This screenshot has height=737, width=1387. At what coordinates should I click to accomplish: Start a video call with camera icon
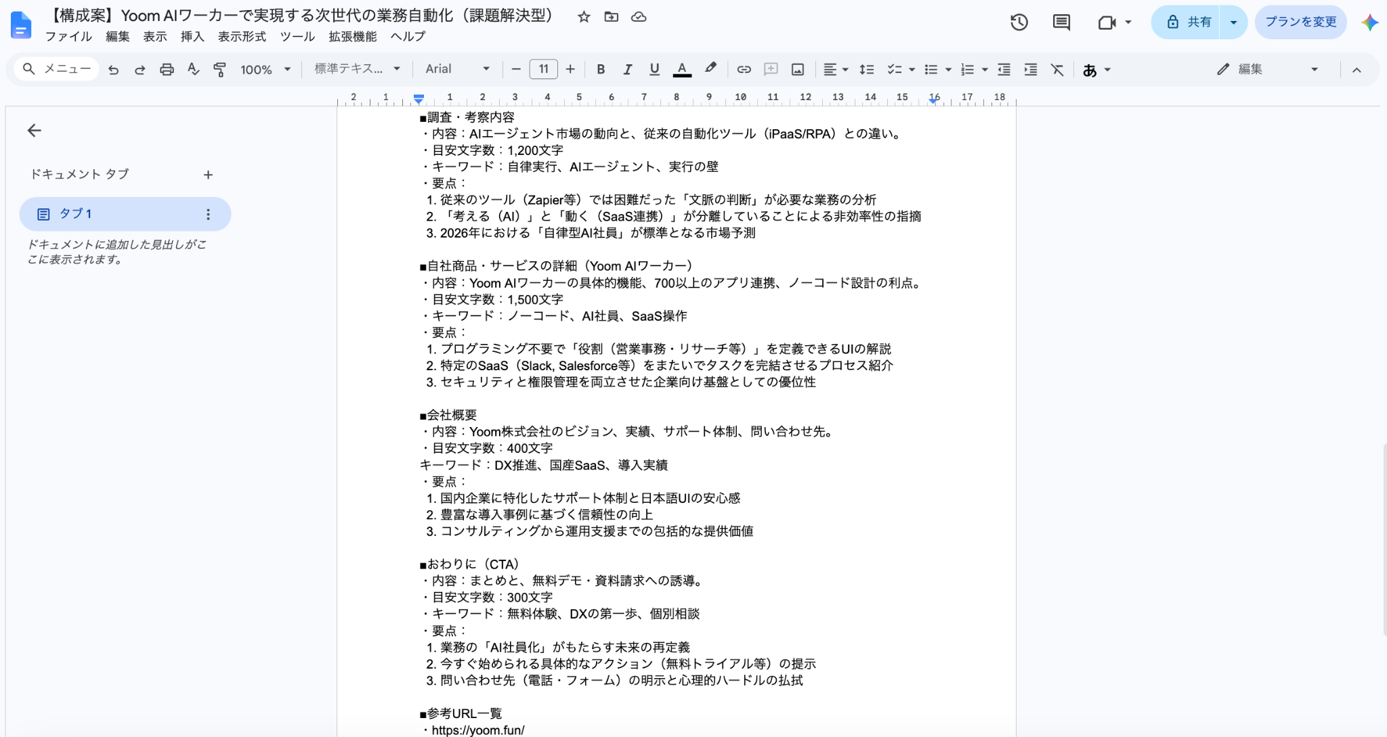click(1107, 22)
